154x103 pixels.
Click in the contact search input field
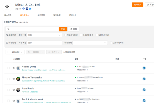(x=32, y=29)
